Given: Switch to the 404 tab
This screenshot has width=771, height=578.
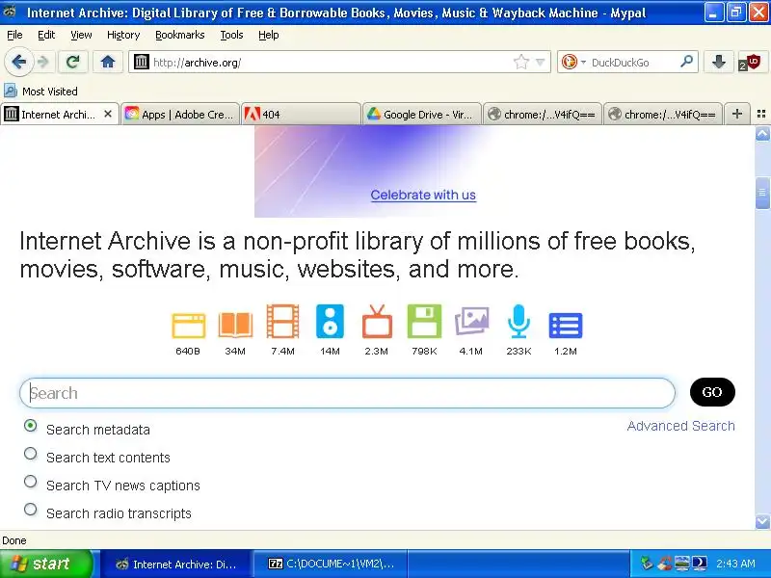Looking at the screenshot, I should (301, 114).
